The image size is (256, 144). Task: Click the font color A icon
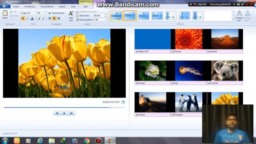(32, 18)
